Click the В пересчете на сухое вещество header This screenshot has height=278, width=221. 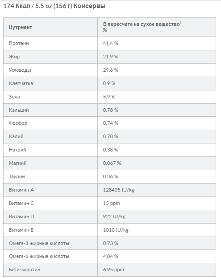coord(142,24)
